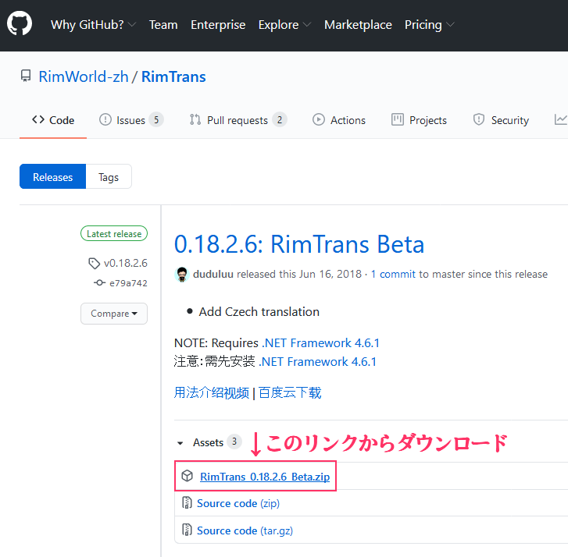The height and width of the screenshot is (557, 568).
Task: Switch to the Projects tab
Action: pos(419,120)
